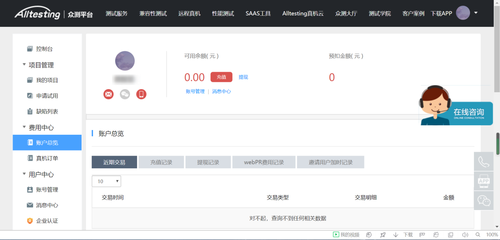Viewport: 500px width, 240px height.
Task: Open the APP download floating icon
Action: (x=483, y=181)
